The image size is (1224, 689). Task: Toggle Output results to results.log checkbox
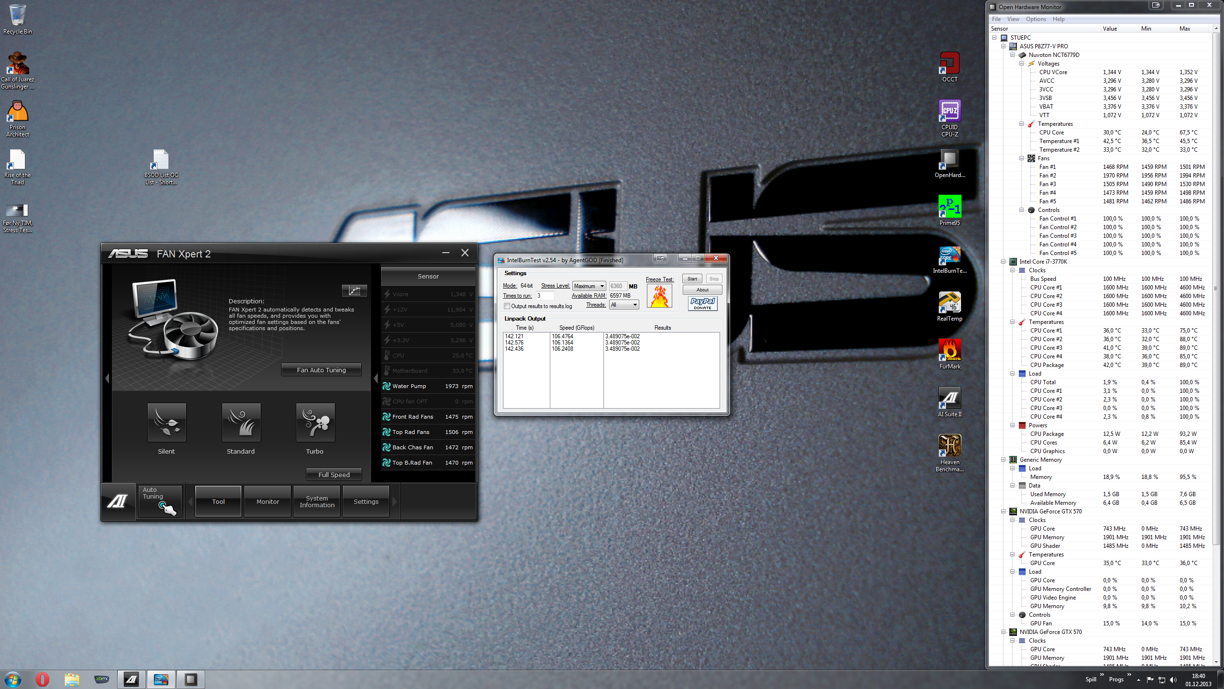coord(507,306)
